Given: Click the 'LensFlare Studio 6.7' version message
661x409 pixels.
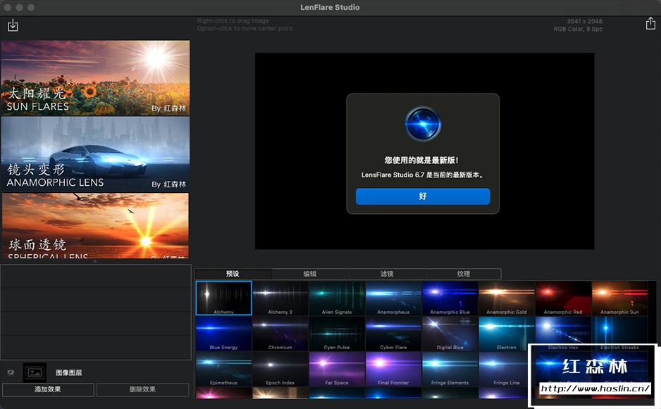Looking at the screenshot, I should click(x=422, y=175).
